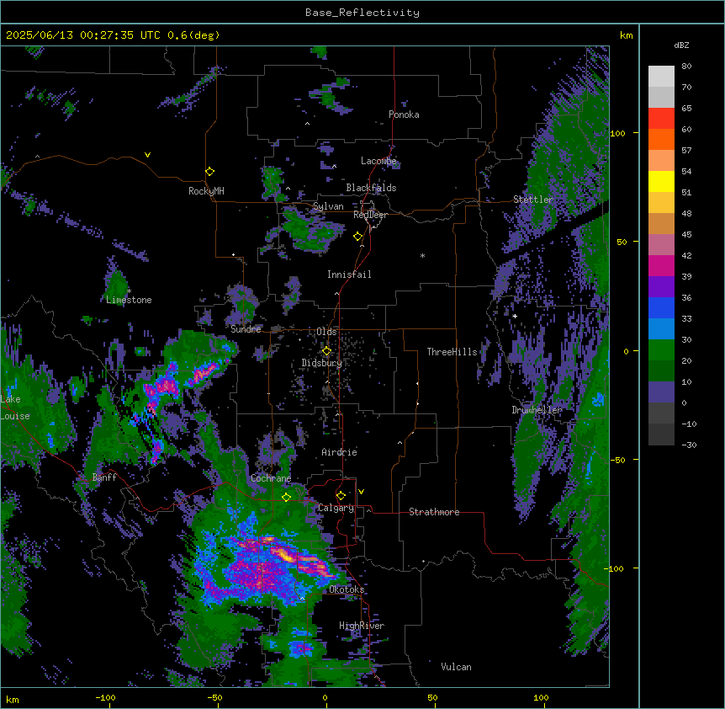Click the Ponoka city label
The width and height of the screenshot is (725, 709).
(x=404, y=115)
